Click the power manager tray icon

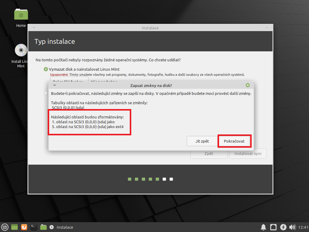[x=283, y=227]
